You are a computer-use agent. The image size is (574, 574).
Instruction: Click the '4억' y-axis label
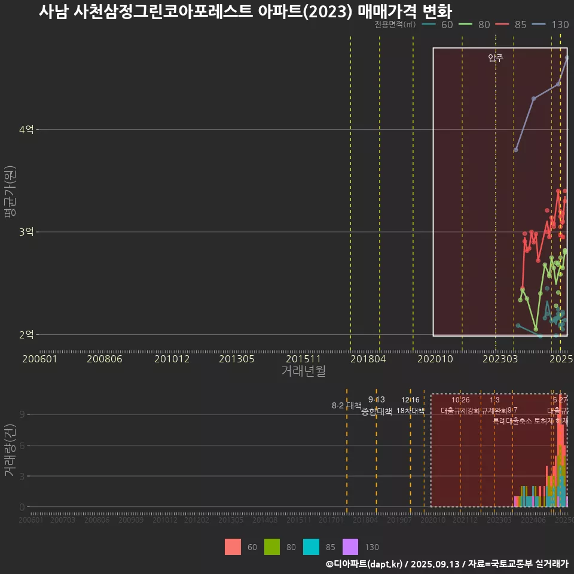pos(26,129)
